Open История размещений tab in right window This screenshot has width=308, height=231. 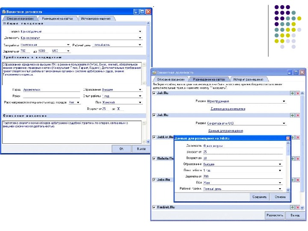[248, 80]
